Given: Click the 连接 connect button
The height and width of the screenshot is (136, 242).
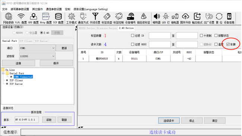Looking at the screenshot, I should point(18,63).
